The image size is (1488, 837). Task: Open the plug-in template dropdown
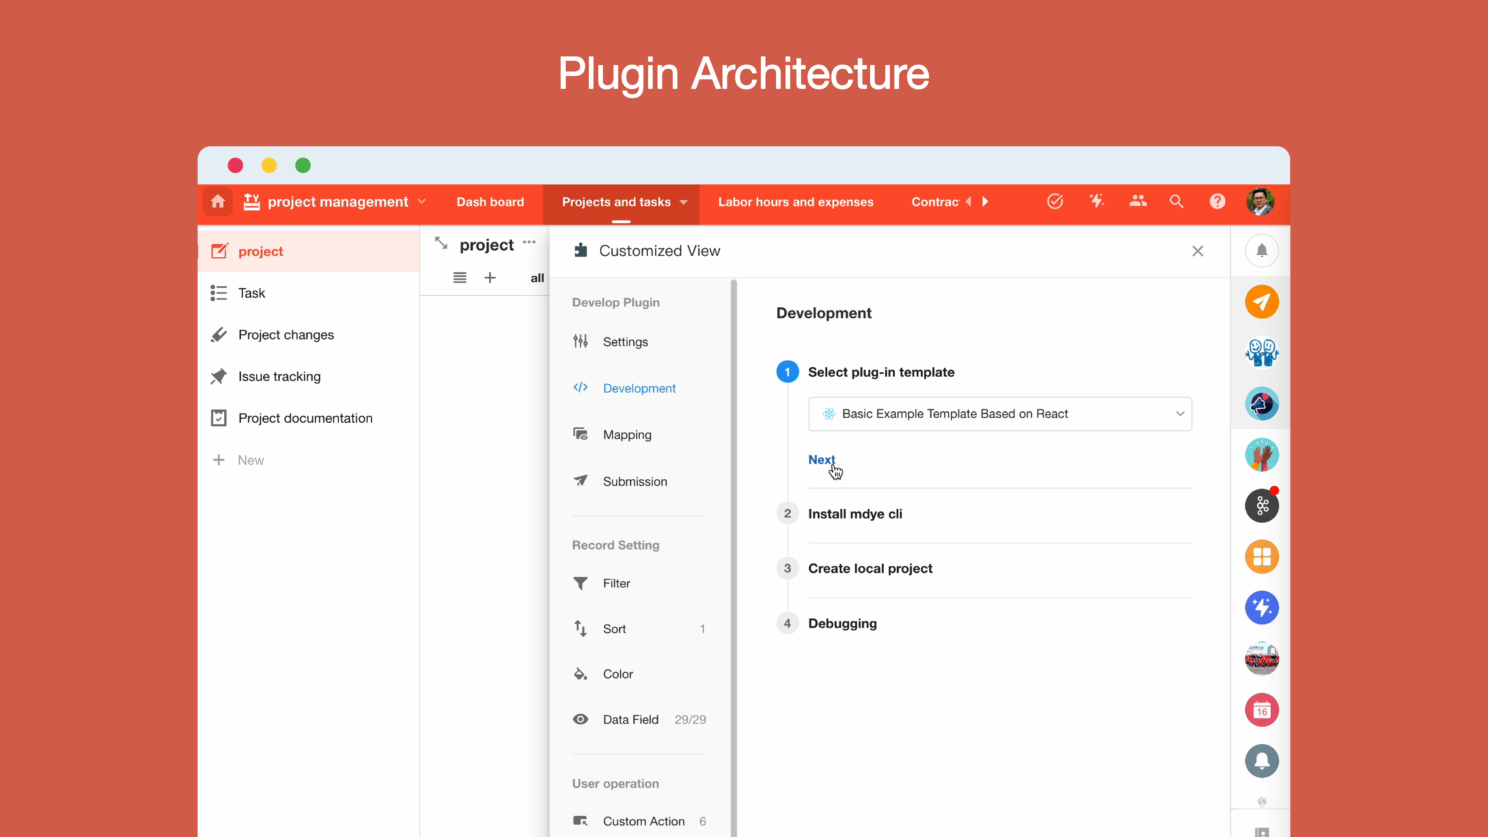coord(1000,413)
